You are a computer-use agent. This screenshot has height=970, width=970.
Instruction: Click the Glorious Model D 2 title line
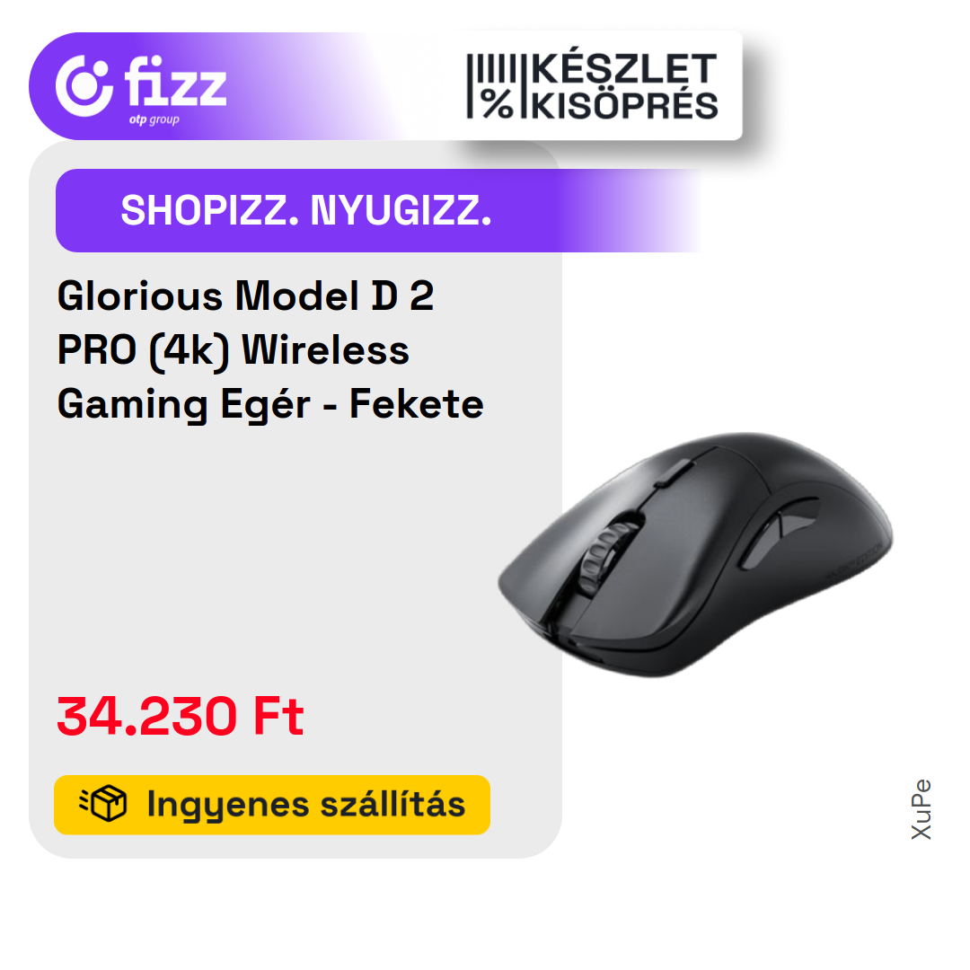[245, 295]
